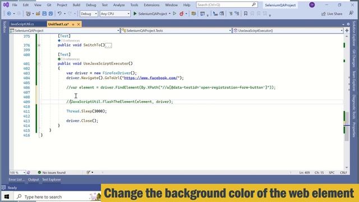
Task: Open the Git menu
Action: [x=49, y=5]
